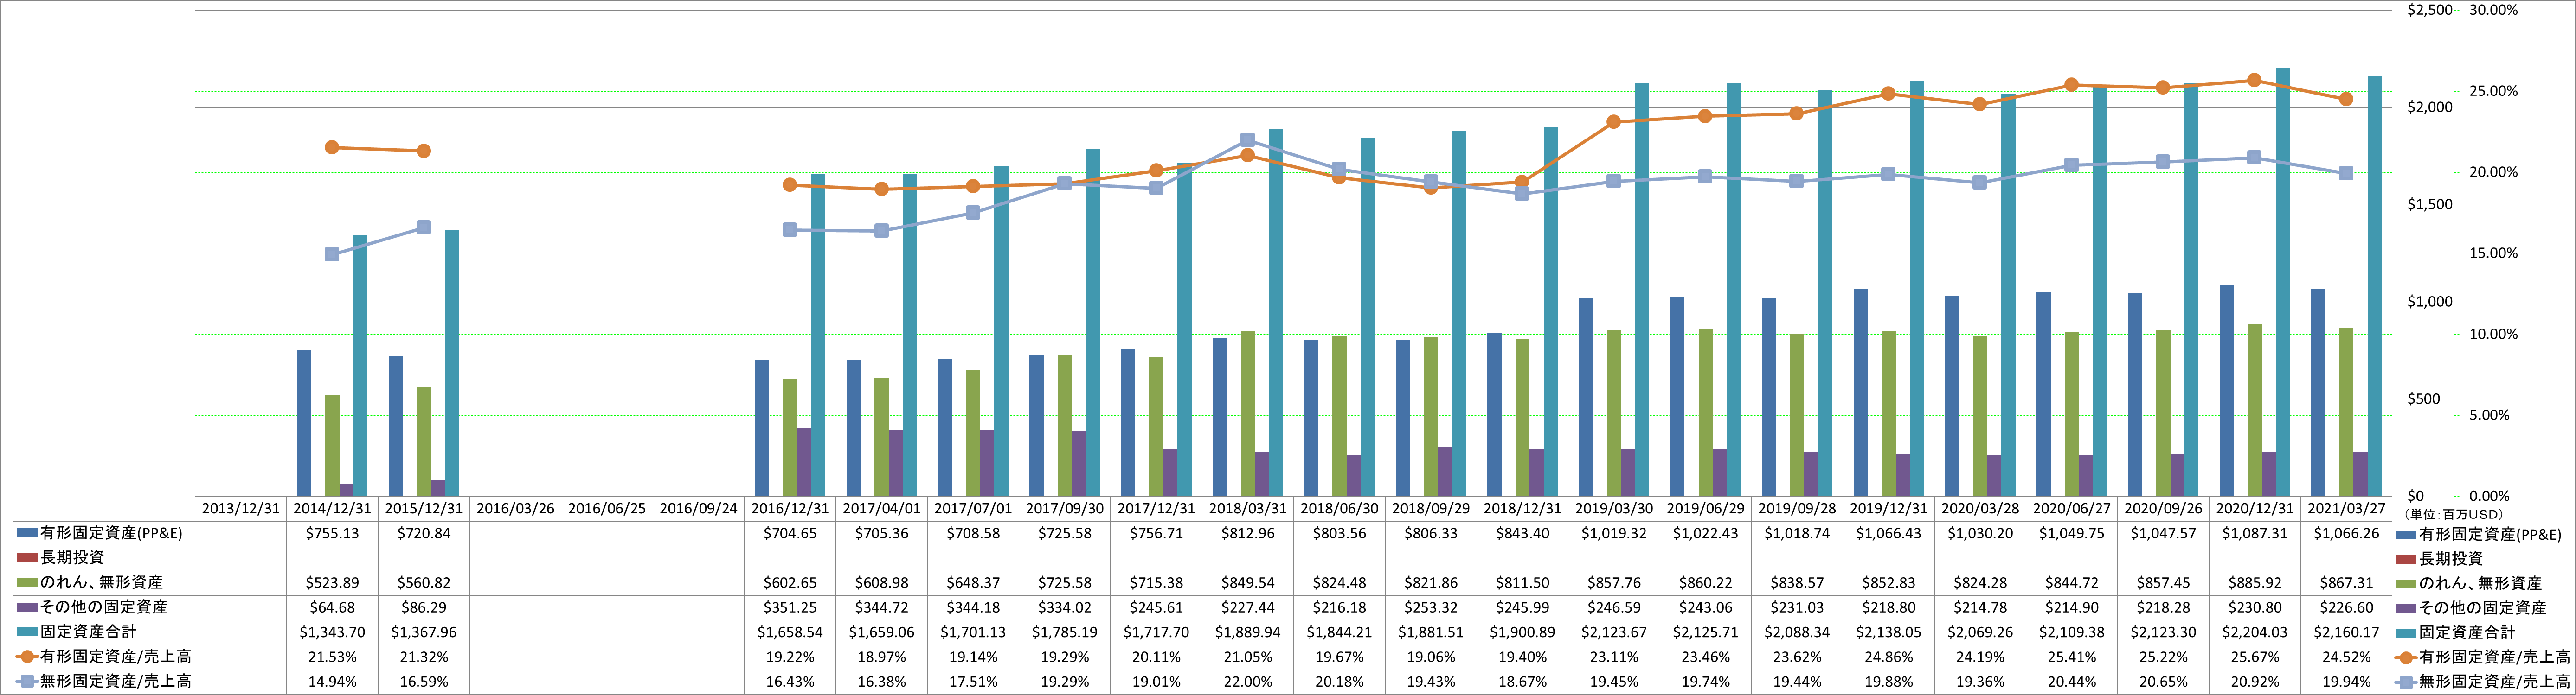Viewport: 2576px width, 695px height.
Task: Select the 有形固定資産/売上高 row header in the table
Action: [104, 657]
